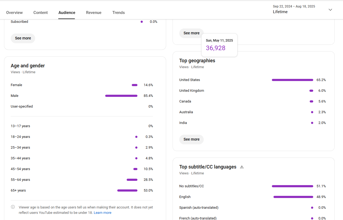Click the 51.1% subtitles value

[x=321, y=186]
